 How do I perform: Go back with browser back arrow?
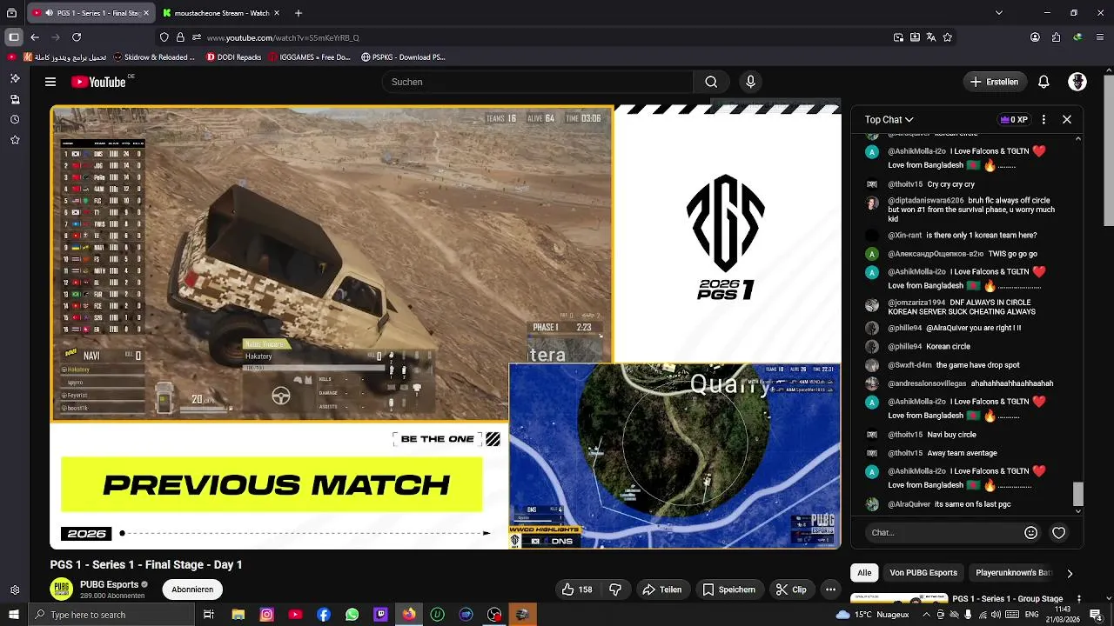[35, 37]
